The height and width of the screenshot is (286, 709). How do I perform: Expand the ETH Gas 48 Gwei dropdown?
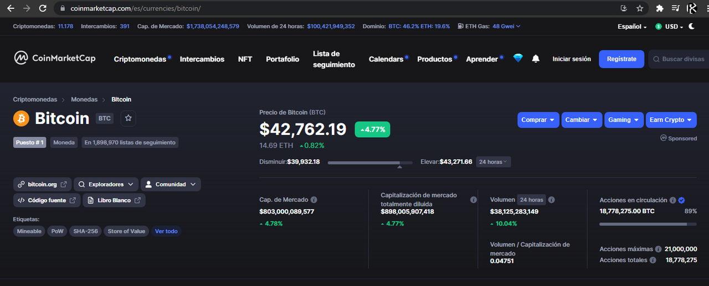506,26
